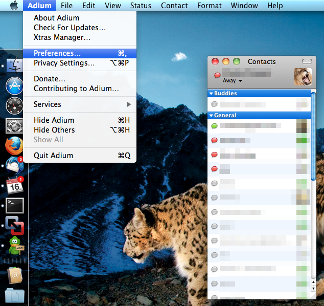
Task: Open the VMware Fusion icon in Dock
Action: point(14,226)
